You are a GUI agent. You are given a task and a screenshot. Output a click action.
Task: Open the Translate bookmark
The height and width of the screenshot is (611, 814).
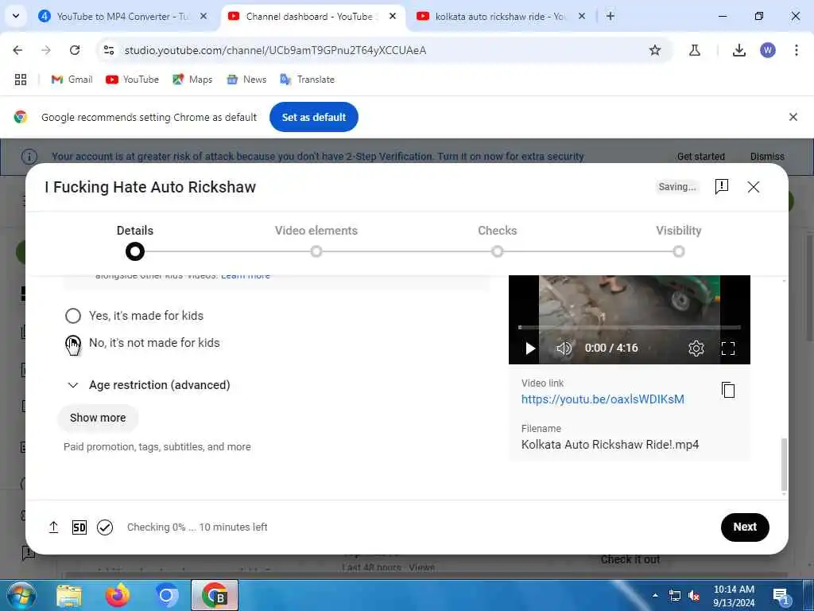coord(307,80)
